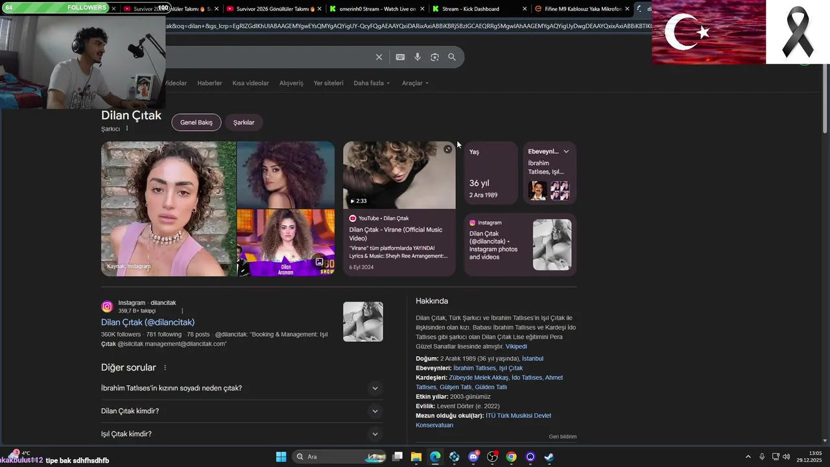Image resolution: width=830 pixels, height=467 pixels.
Task: Open the three-dot menu beside Diğer sorular
Action: 165,368
